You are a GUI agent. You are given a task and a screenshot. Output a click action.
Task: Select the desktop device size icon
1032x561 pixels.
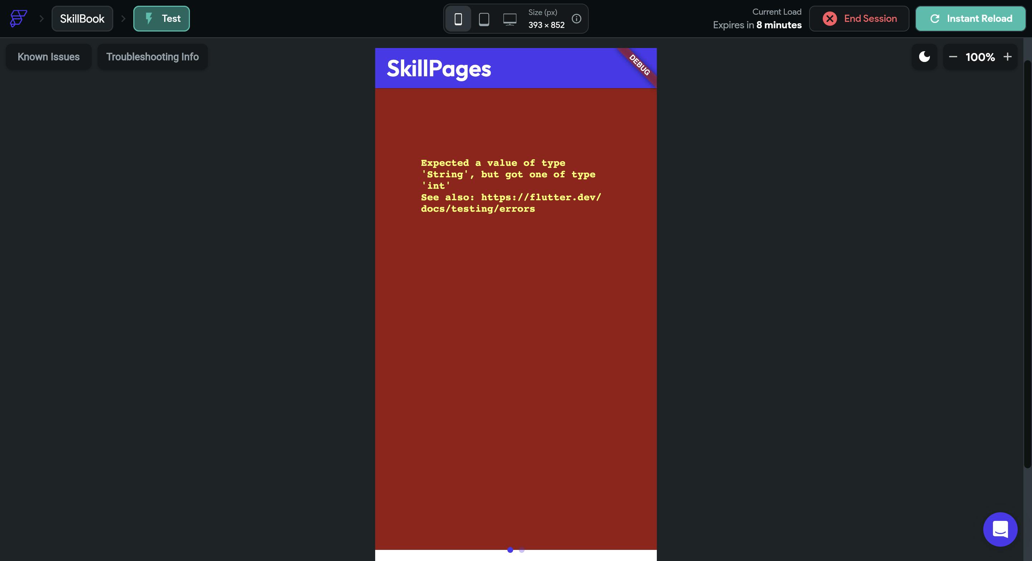(x=510, y=19)
